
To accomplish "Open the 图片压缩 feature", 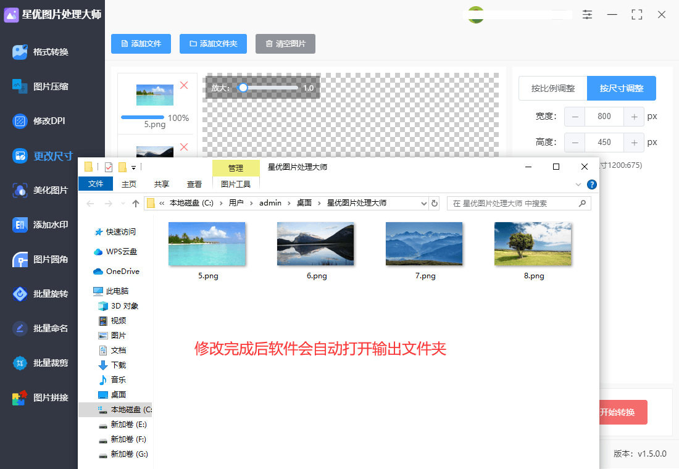I will pyautogui.click(x=39, y=87).
